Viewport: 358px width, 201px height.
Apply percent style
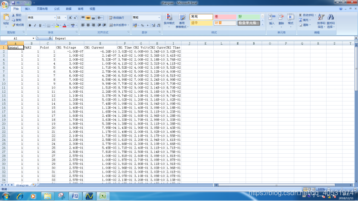point(143,25)
